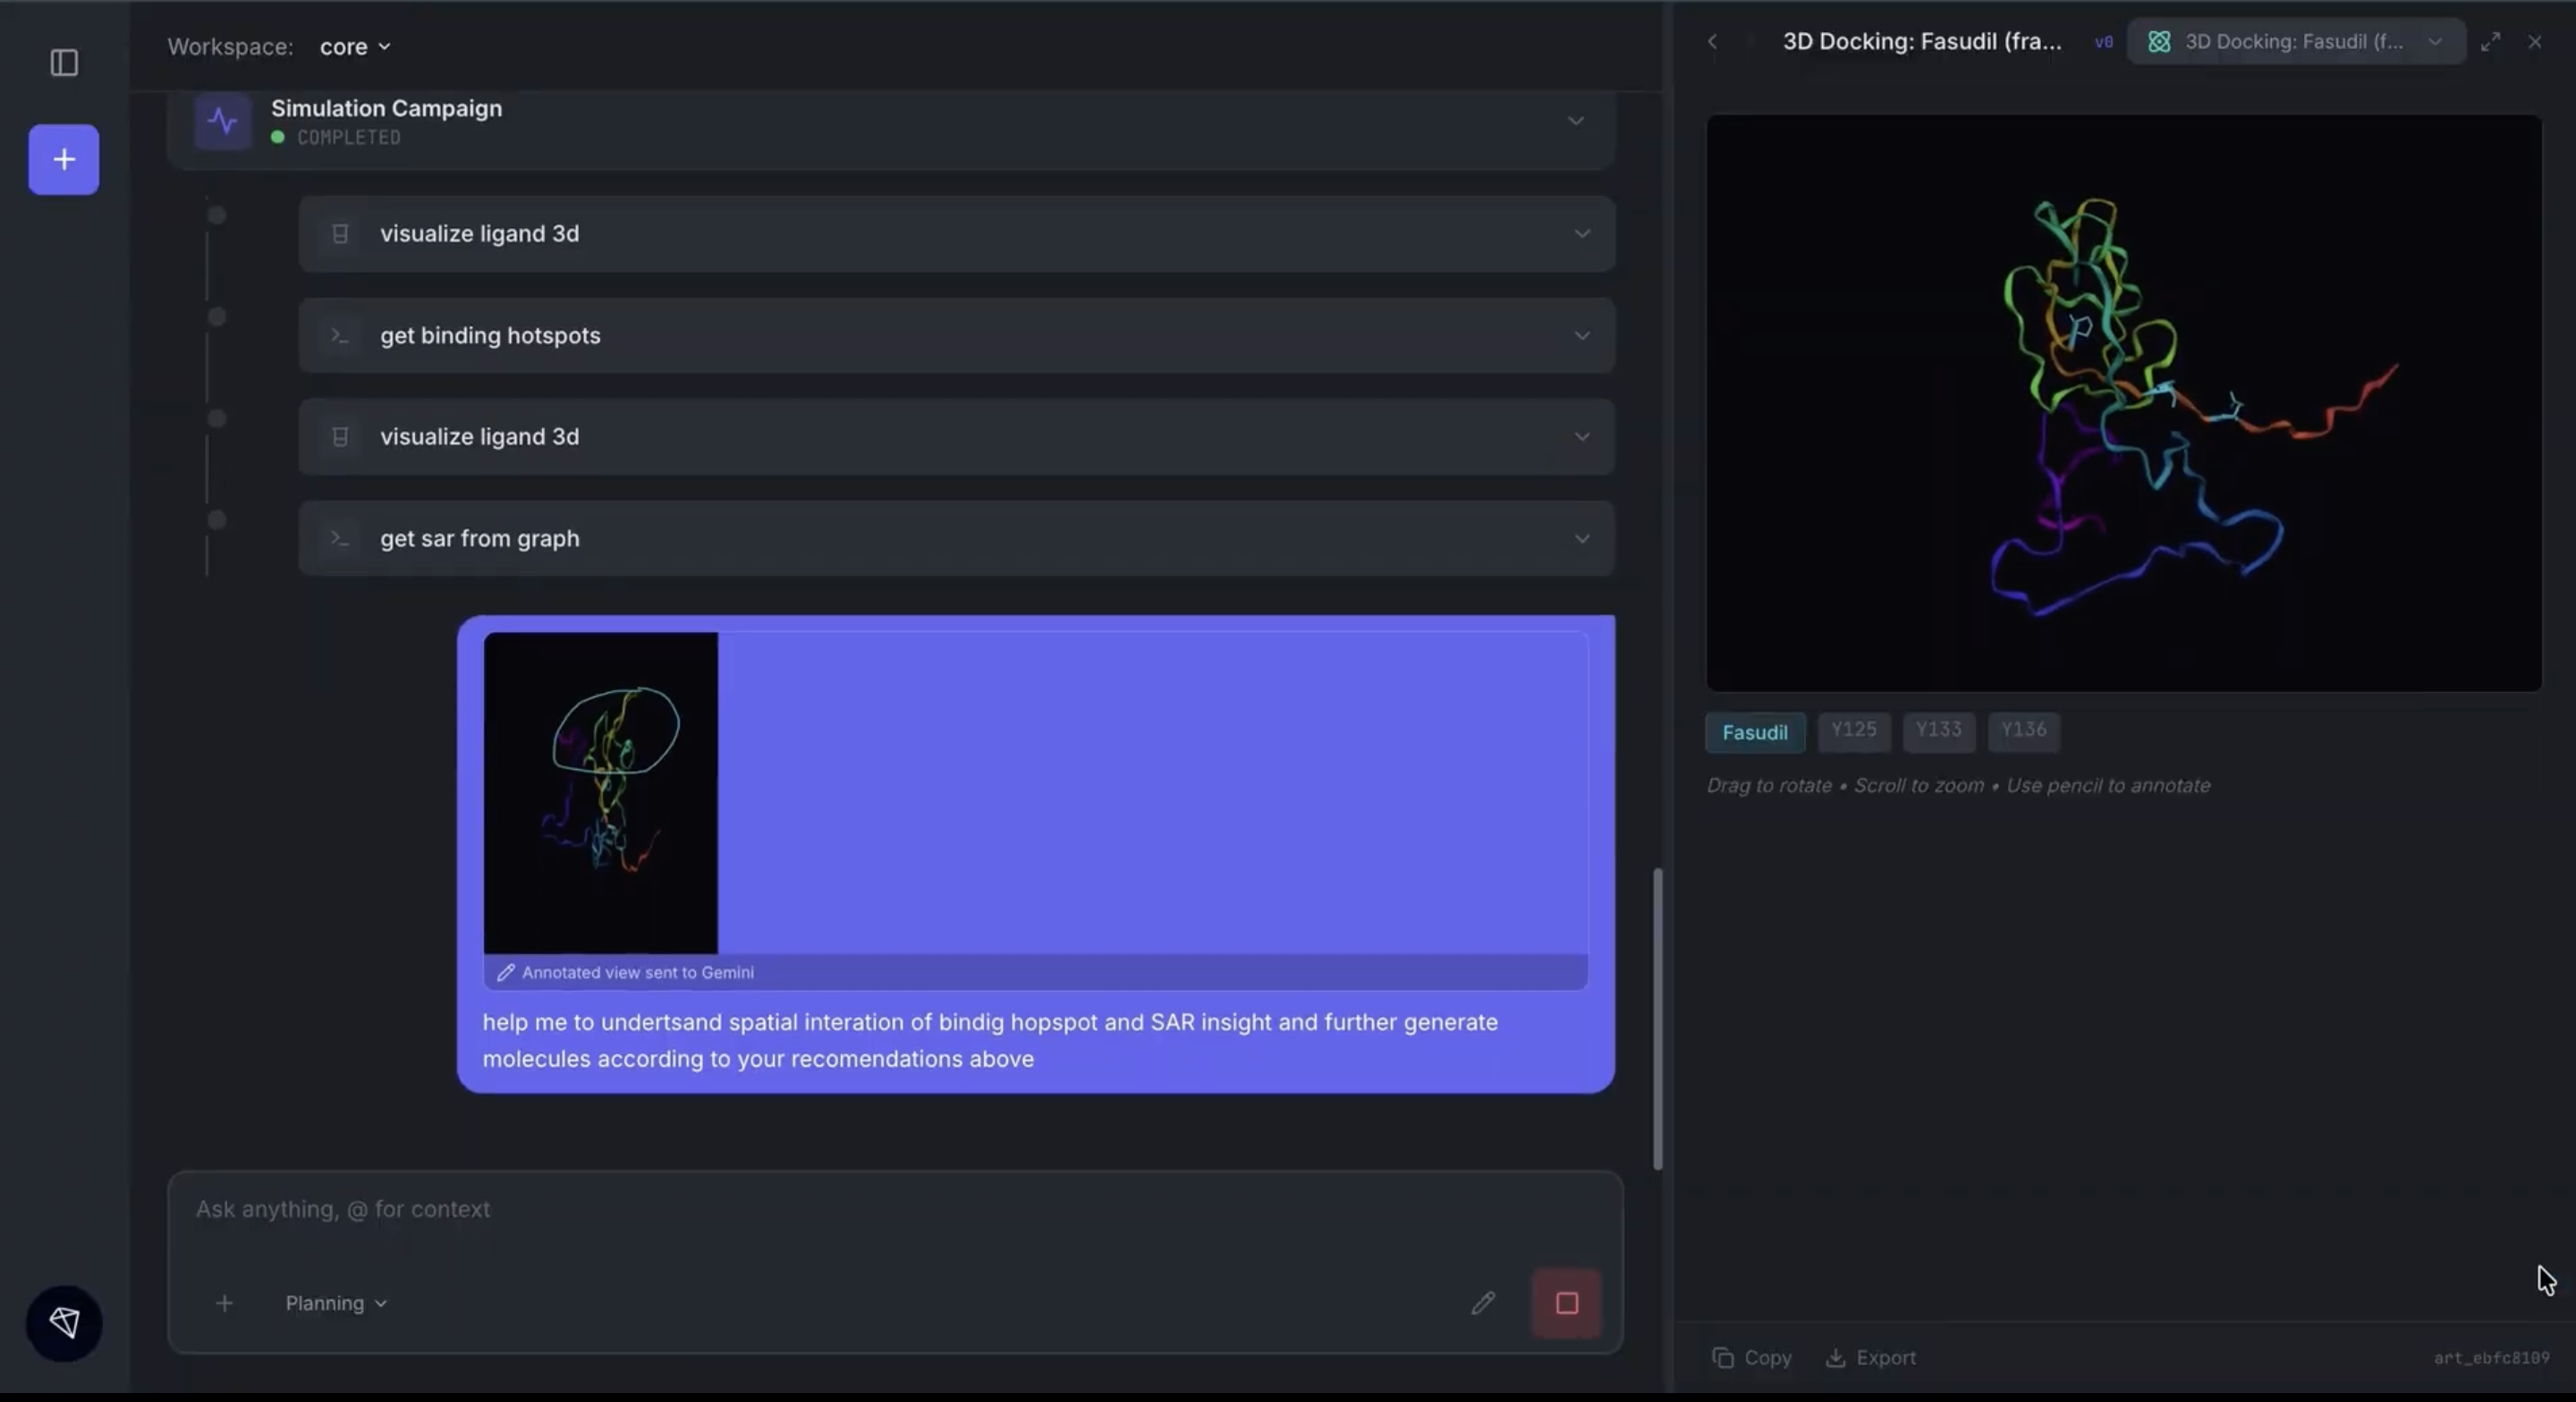The height and width of the screenshot is (1402, 2576).
Task: Toggle the Y136 residue chip
Action: (2023, 730)
